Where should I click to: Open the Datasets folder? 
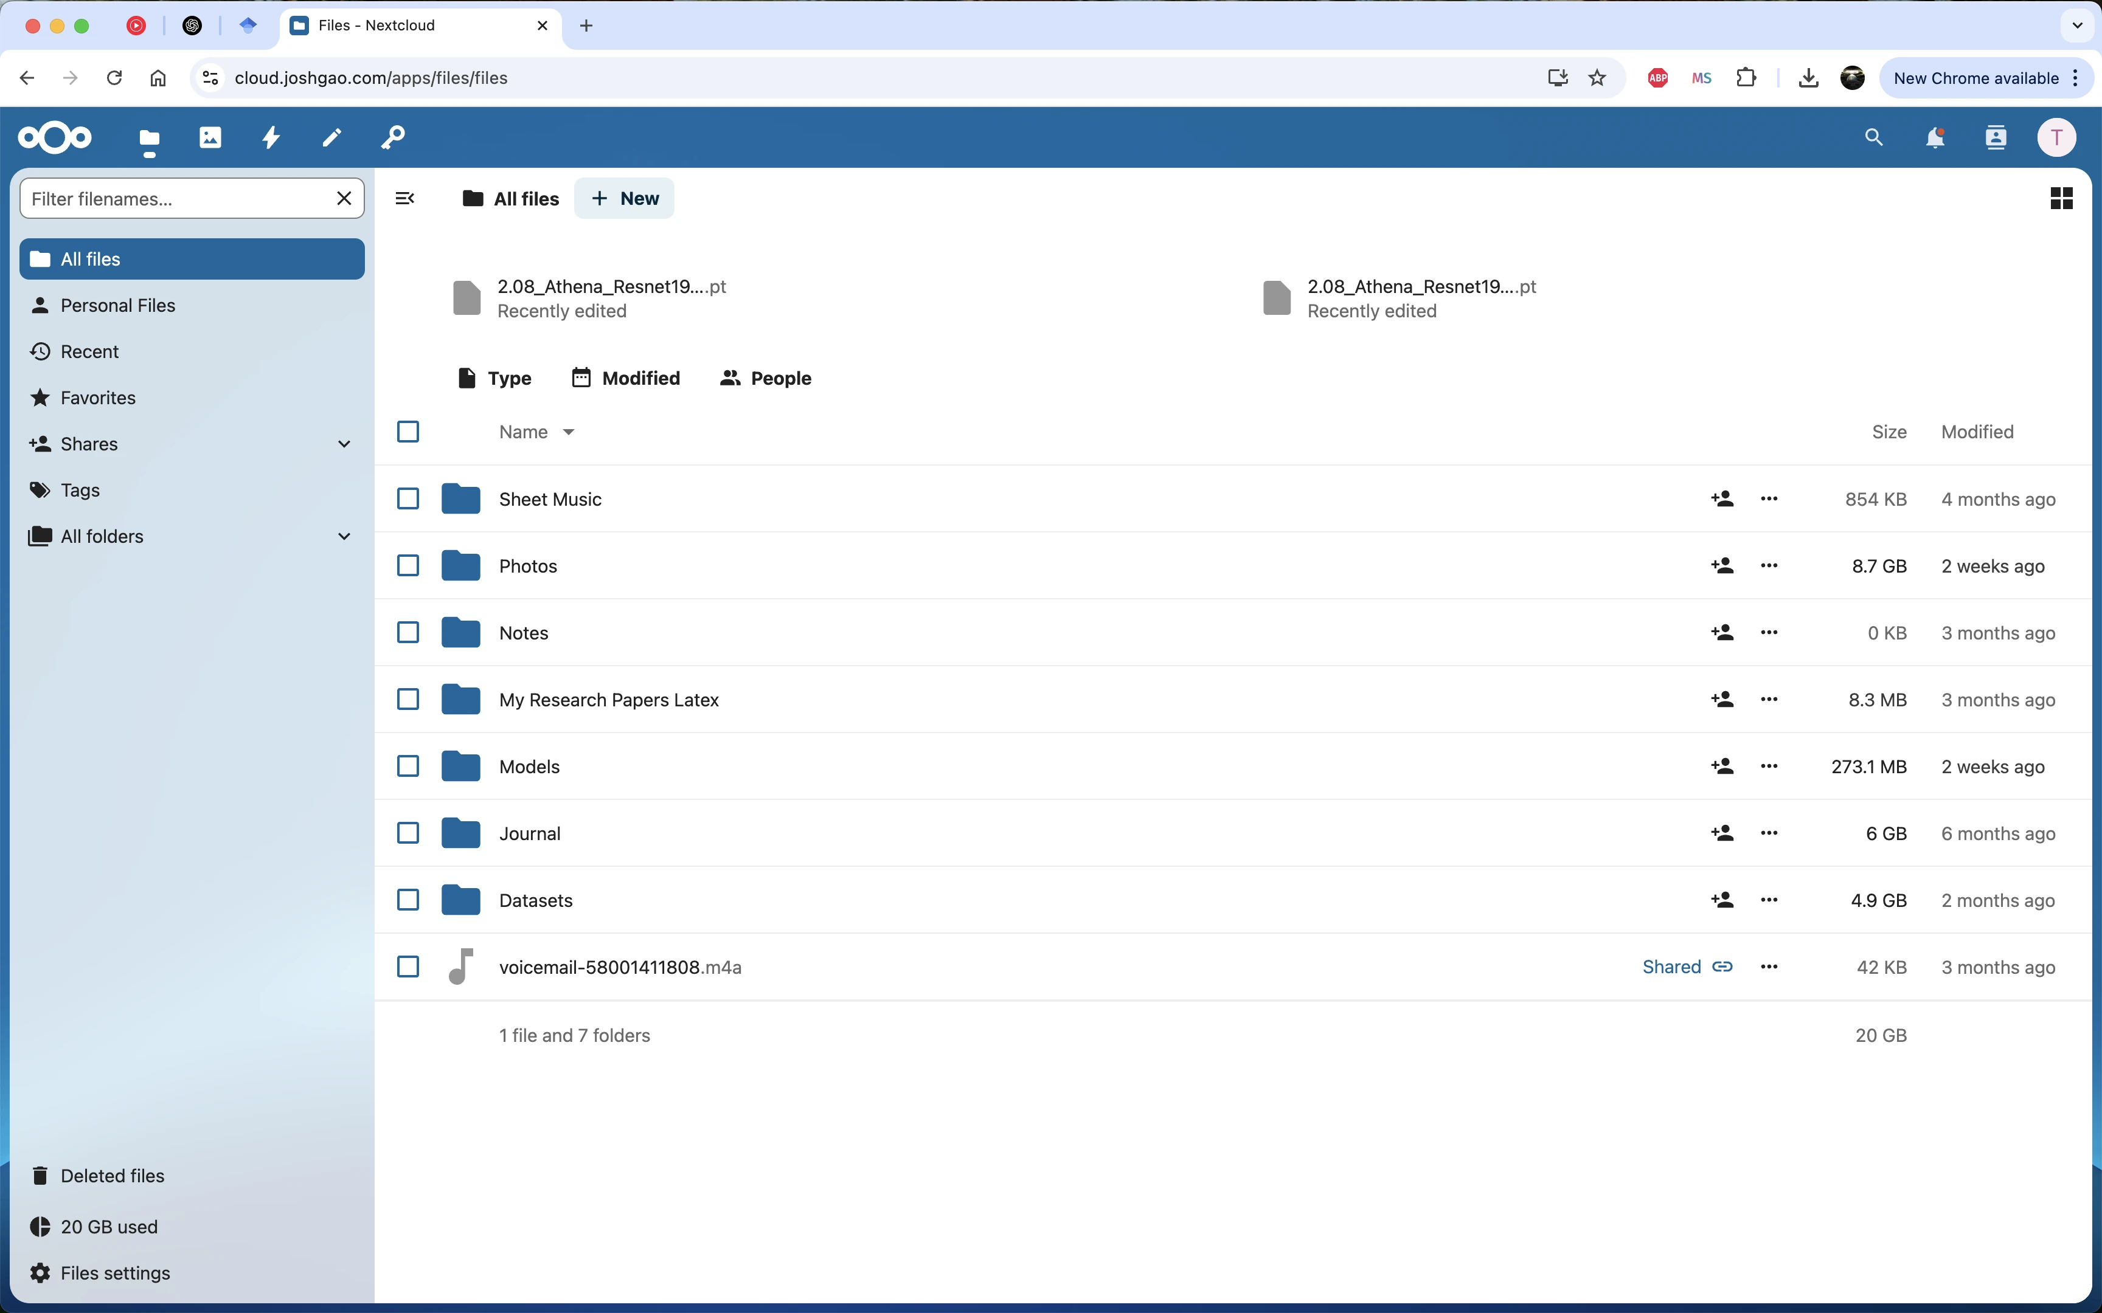pyautogui.click(x=535, y=900)
